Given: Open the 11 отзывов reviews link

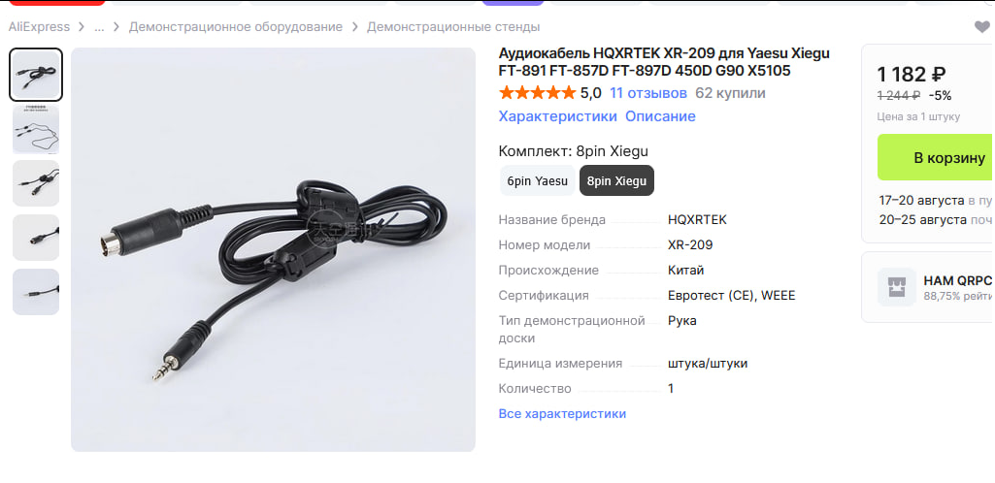Looking at the screenshot, I should [647, 94].
